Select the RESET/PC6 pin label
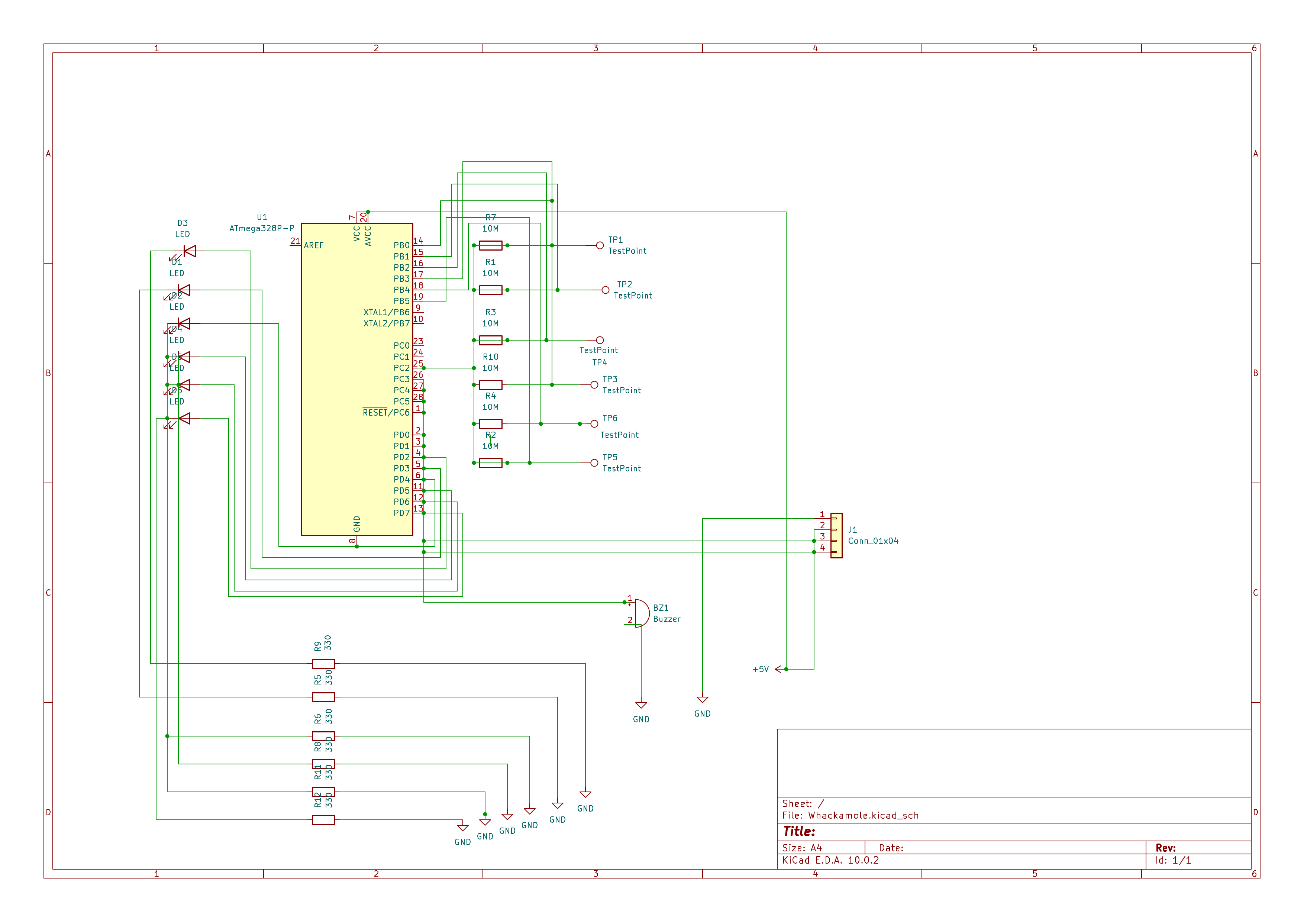Viewport: 1304px width, 922px height. (386, 412)
